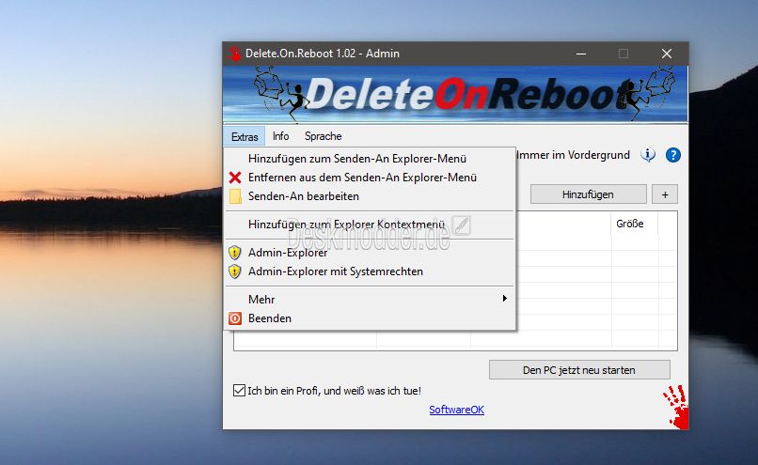Click the info bubble icon near Vordergrund
Viewport: 758px width, 465px height.
[648, 155]
